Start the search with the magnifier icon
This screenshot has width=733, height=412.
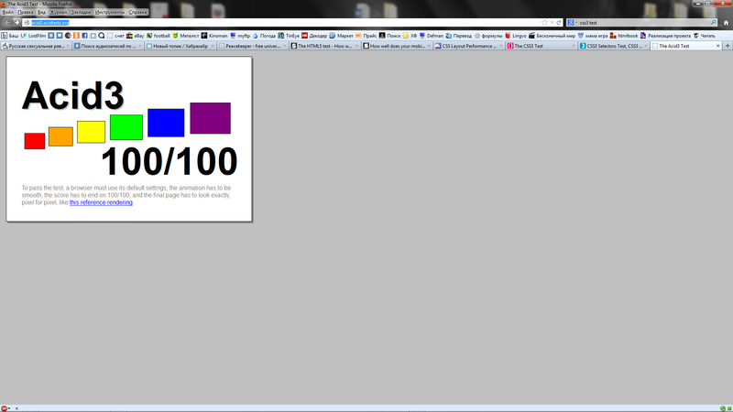714,22
